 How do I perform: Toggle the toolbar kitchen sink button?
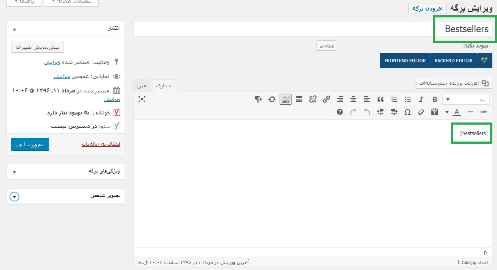286,100
